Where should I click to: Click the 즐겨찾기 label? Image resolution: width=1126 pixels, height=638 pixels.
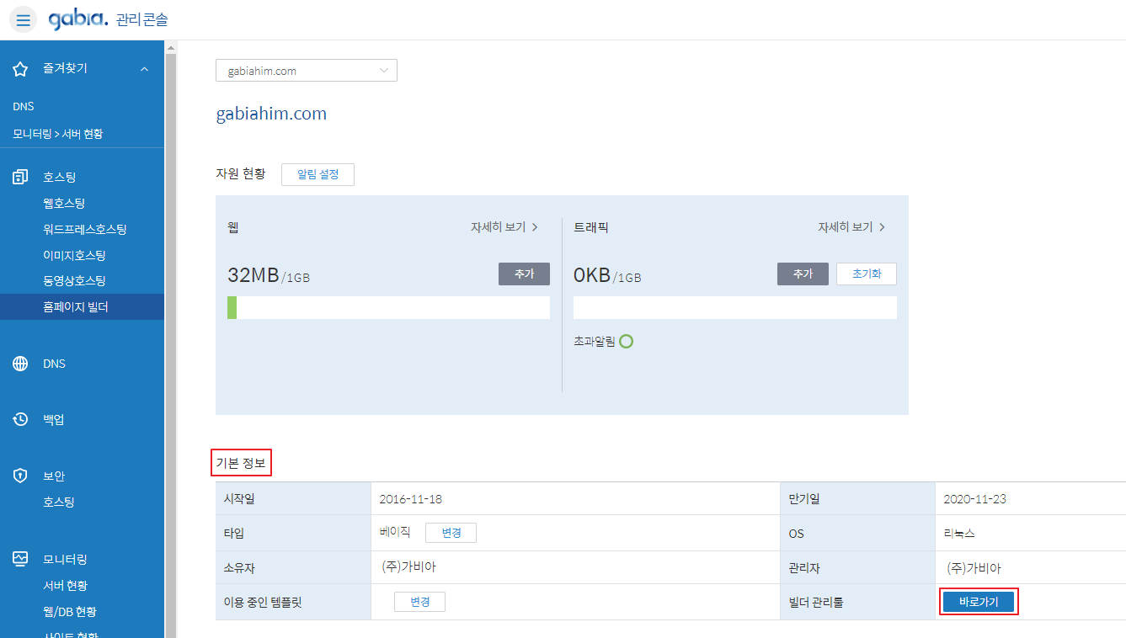pyautogui.click(x=65, y=68)
